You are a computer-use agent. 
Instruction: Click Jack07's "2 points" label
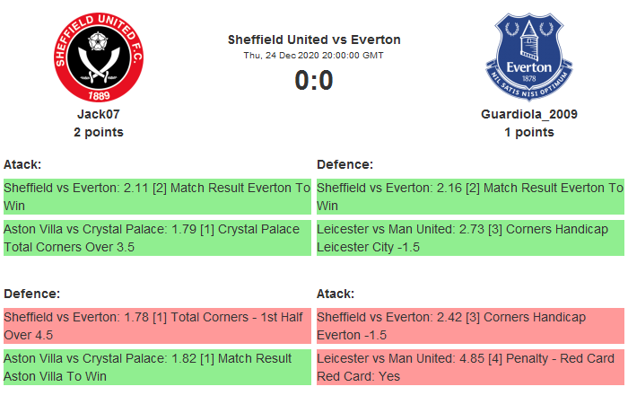pyautogui.click(x=99, y=132)
